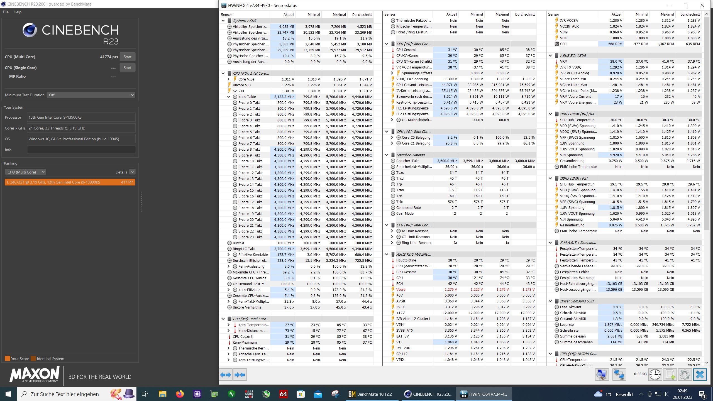This screenshot has height=401, width=713.
Task: Click the shrink columns arrows button in HWiNFO
Action: pyautogui.click(x=240, y=375)
